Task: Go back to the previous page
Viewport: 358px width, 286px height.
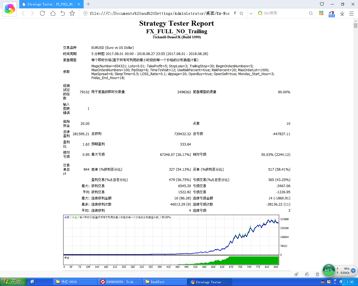Action: (x=23, y=13)
